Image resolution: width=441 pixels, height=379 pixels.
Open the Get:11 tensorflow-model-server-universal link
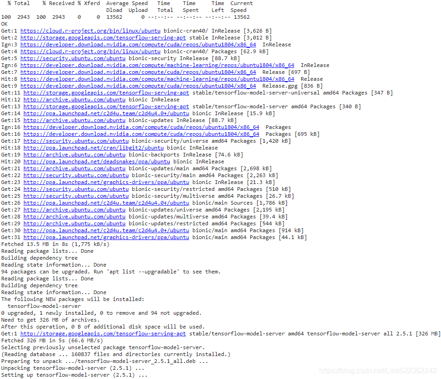106,93
